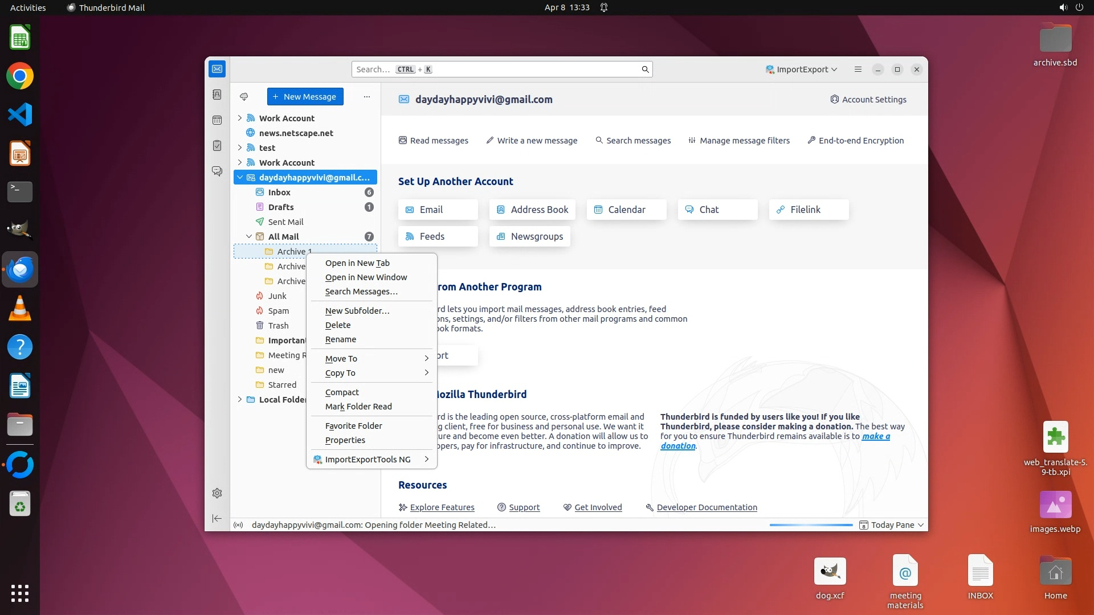Open the folder pane options ellipsis
Image resolution: width=1094 pixels, height=615 pixels.
tap(367, 97)
